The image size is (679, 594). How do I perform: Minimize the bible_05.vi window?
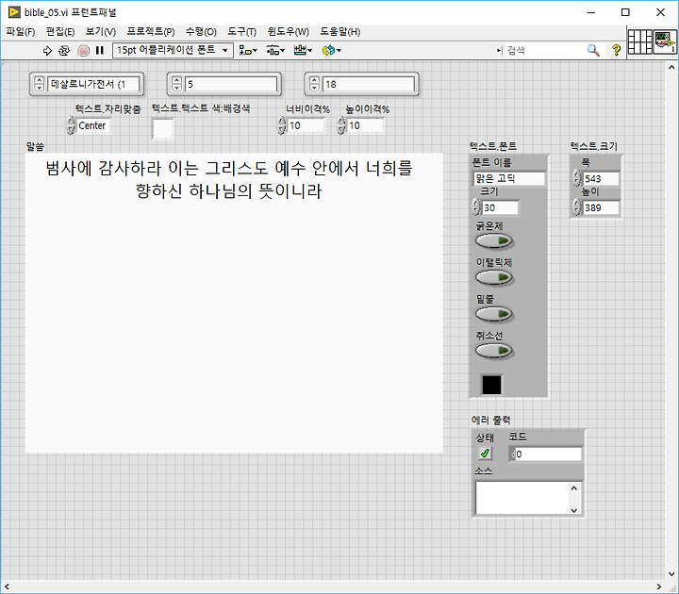[x=591, y=12]
